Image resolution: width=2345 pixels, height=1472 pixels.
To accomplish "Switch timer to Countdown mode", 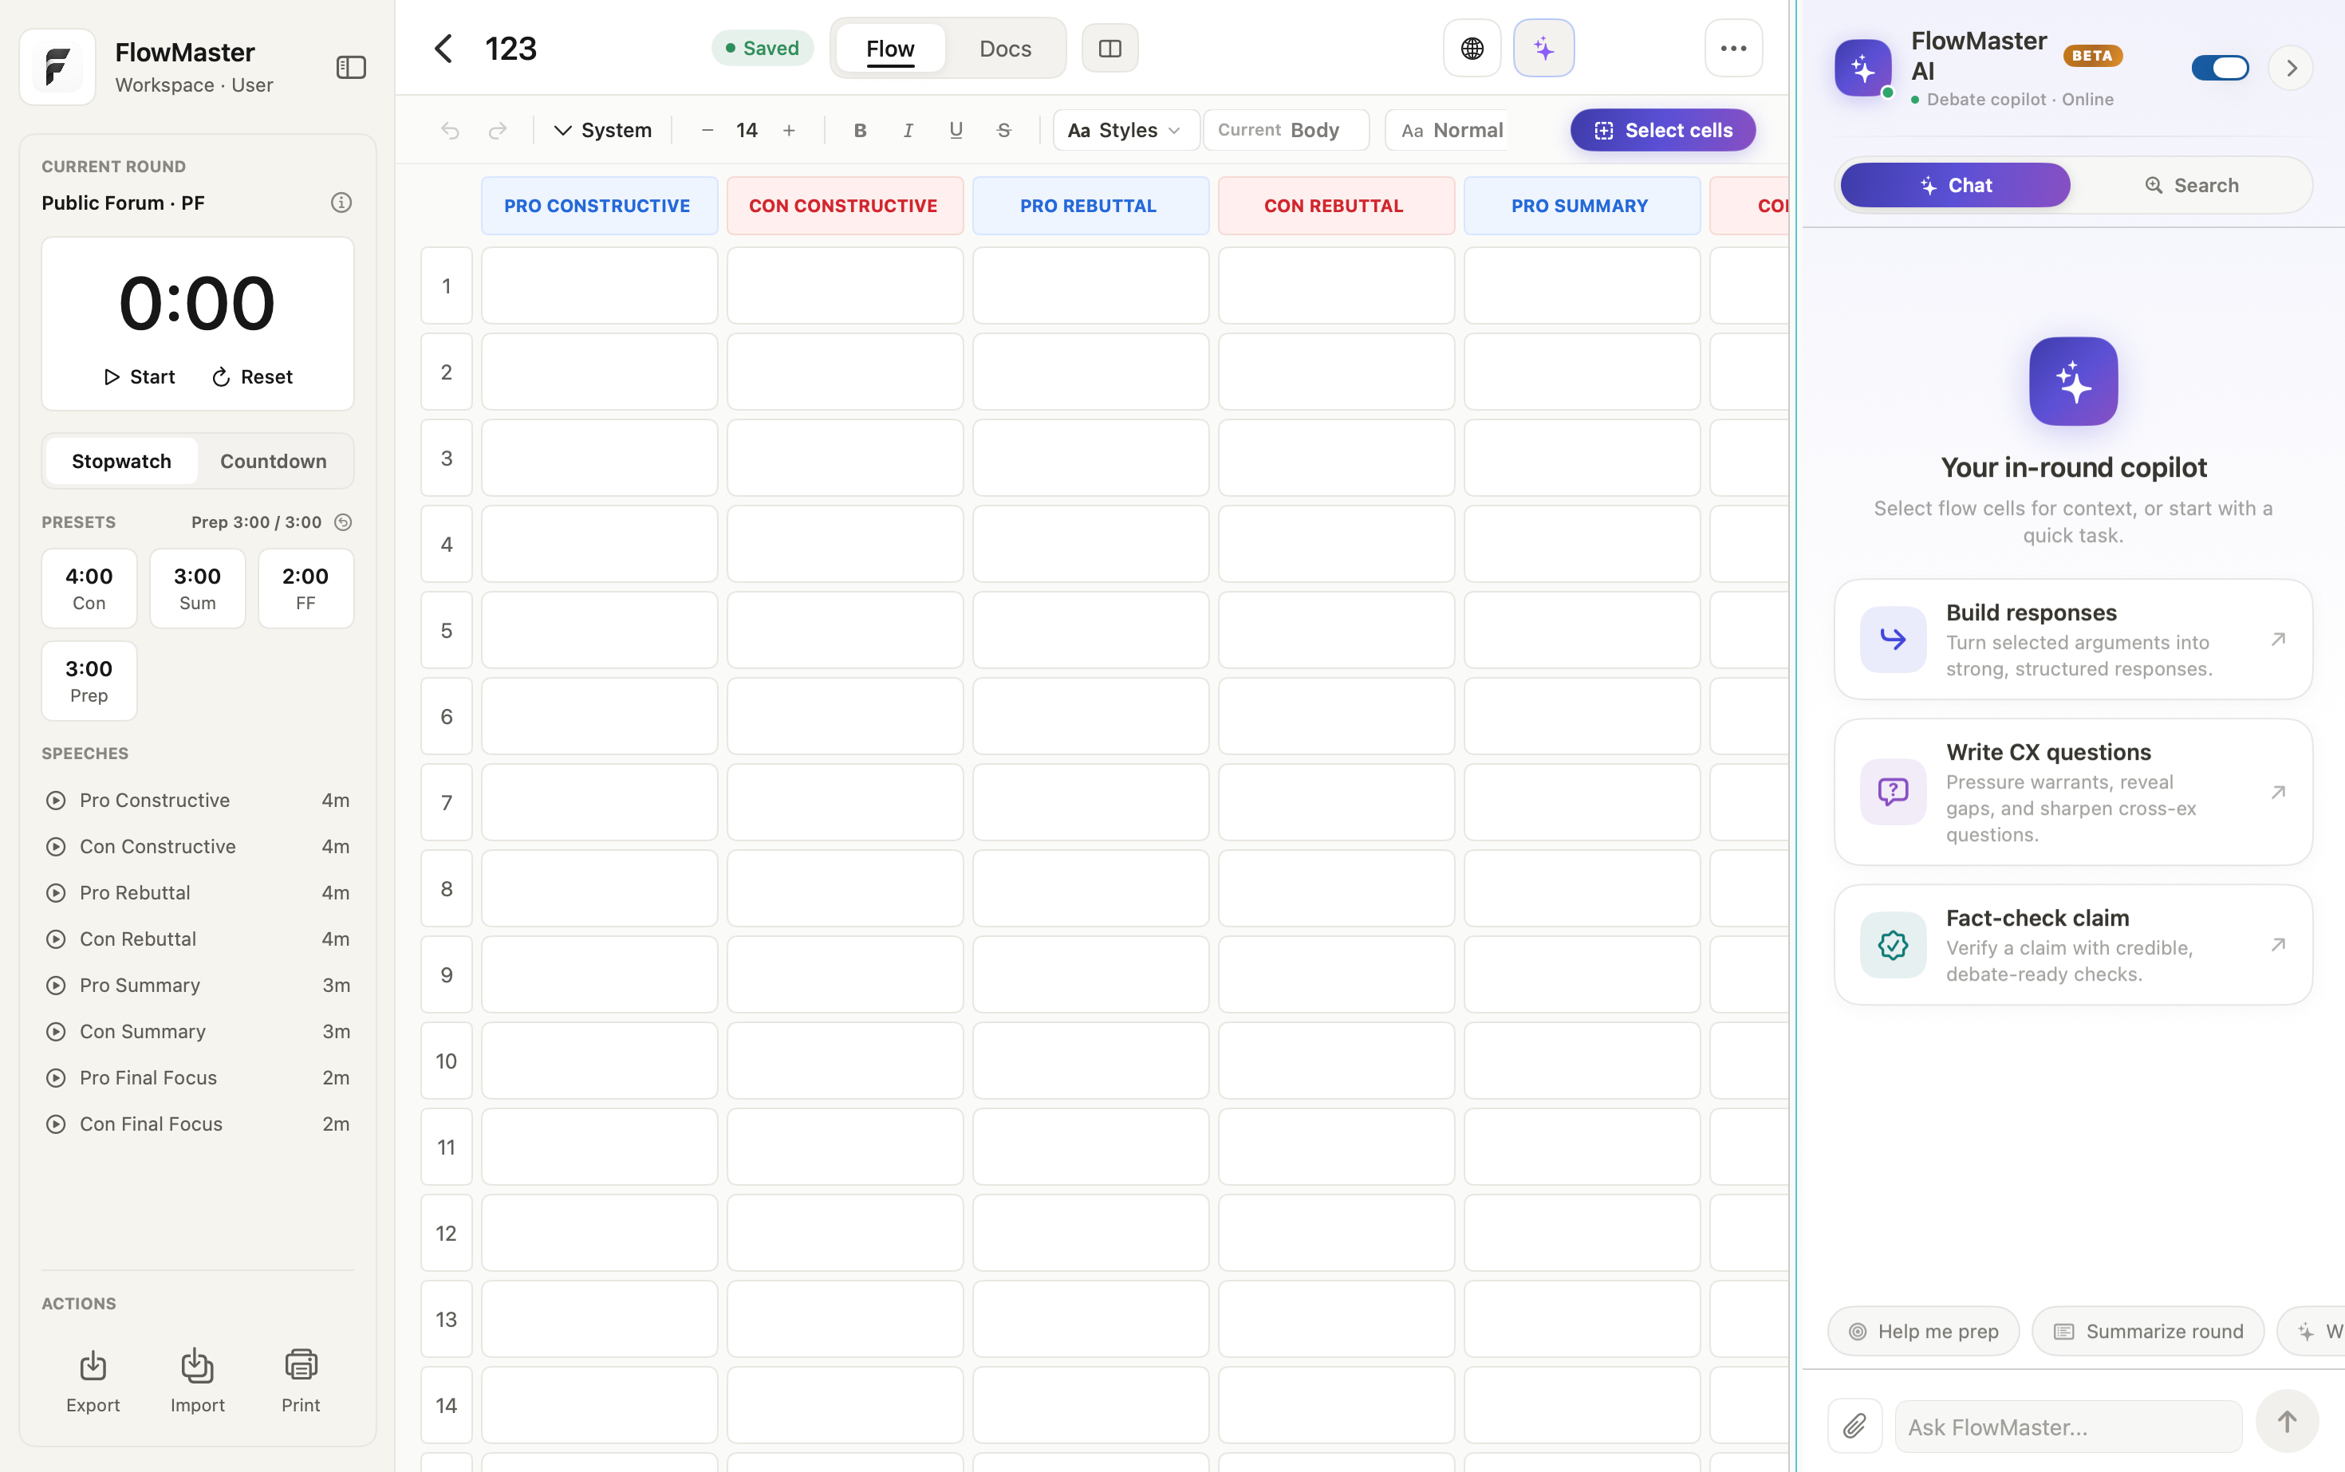I will coord(274,462).
